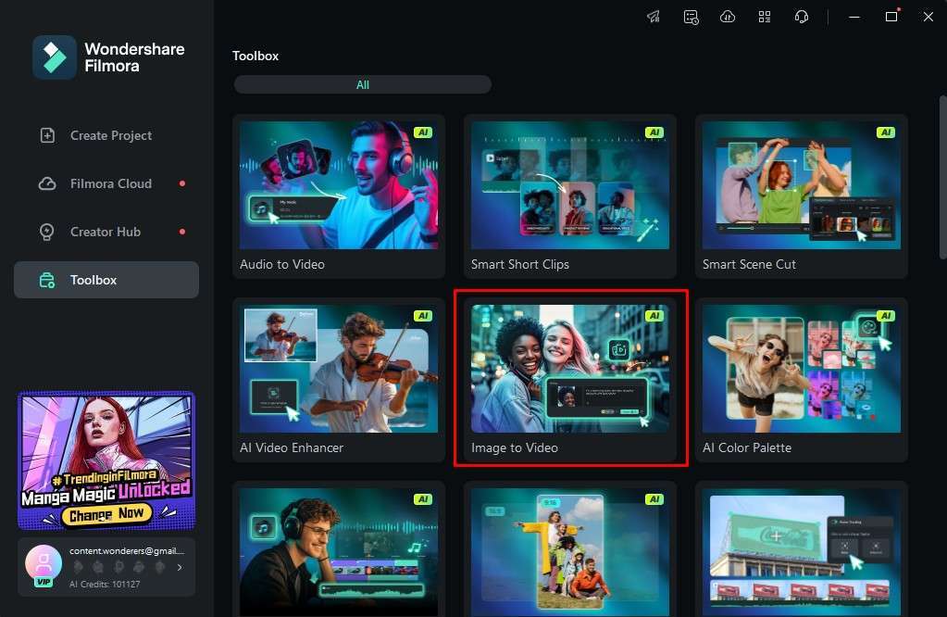Click the grid layout icon in title bar
The width and height of the screenshot is (947, 617).
tap(765, 17)
